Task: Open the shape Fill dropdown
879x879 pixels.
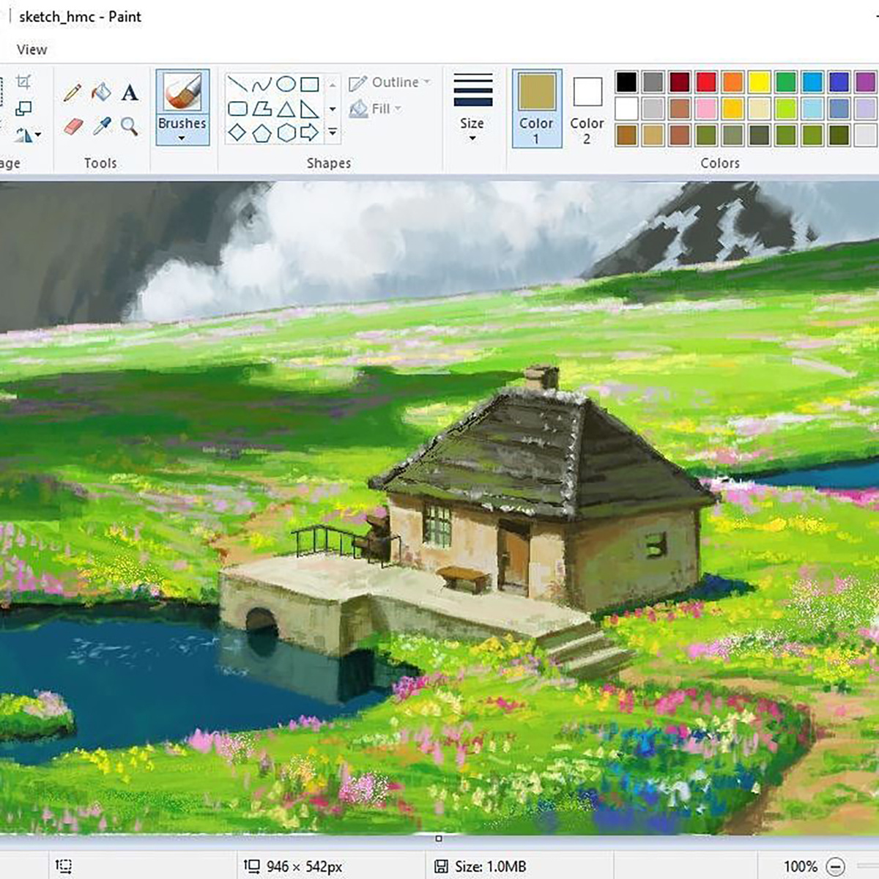Action: coord(376,108)
